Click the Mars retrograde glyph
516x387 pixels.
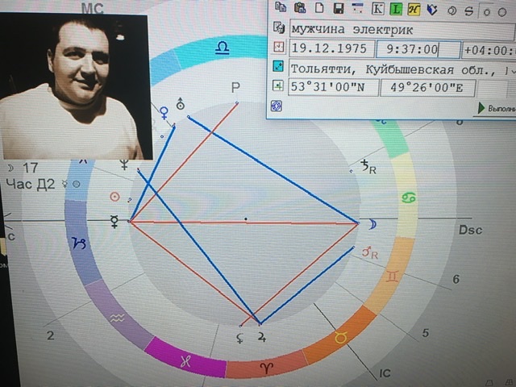pos(370,252)
